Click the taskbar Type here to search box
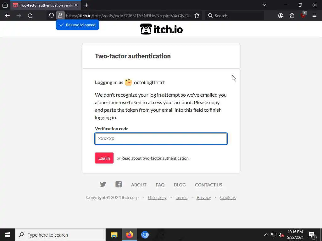Viewport: 322px width, 241px height. point(60,235)
